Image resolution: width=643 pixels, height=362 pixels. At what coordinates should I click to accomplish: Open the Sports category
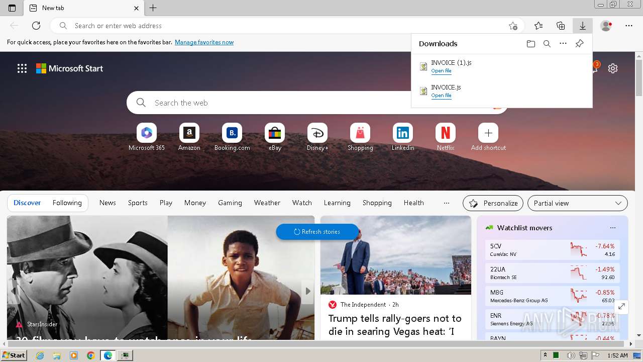coord(138,203)
